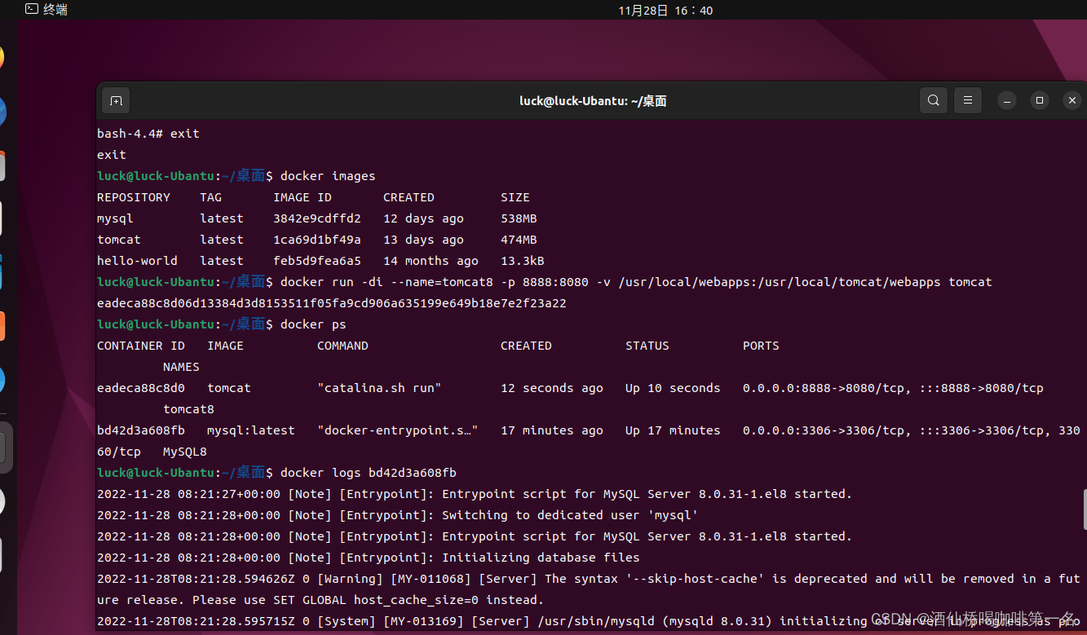The height and width of the screenshot is (635, 1087).
Task: Click the window title luck@luck-Ubantu: ~/桌面
Action: click(x=593, y=101)
